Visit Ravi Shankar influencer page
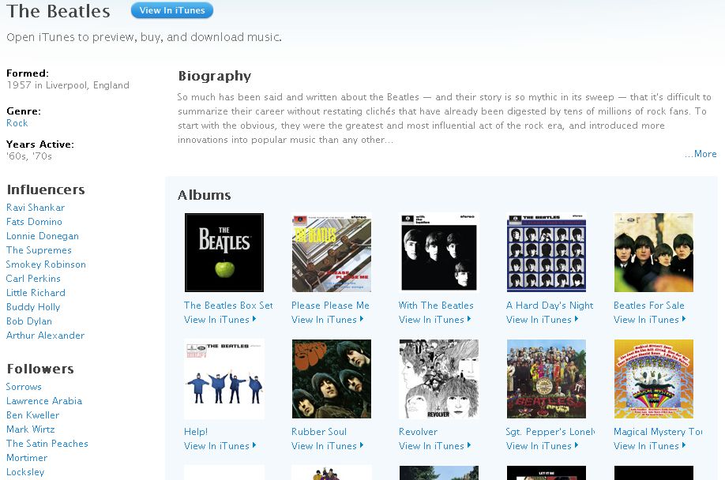The width and height of the screenshot is (725, 480). click(36, 208)
